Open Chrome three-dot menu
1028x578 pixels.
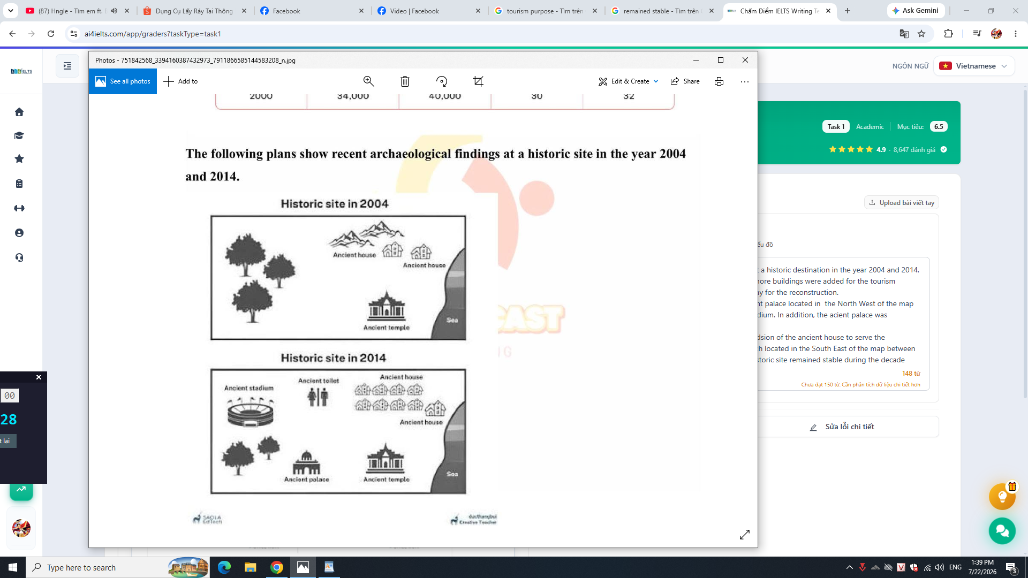(1016, 34)
